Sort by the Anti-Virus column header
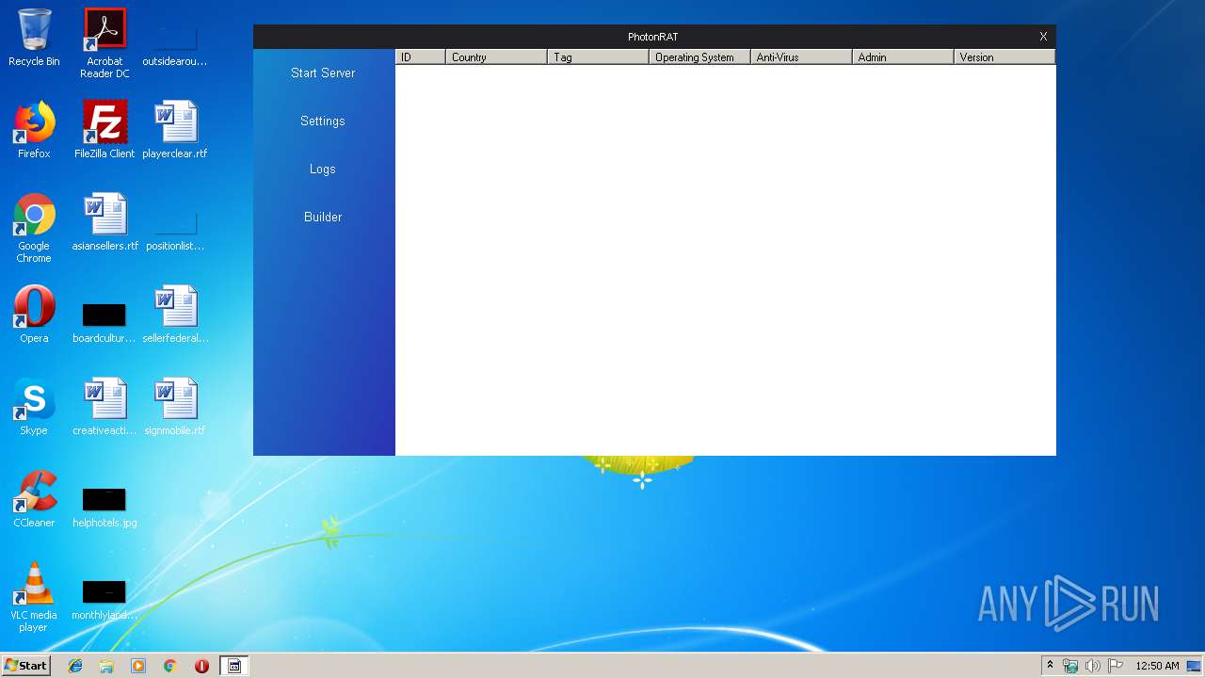The width and height of the screenshot is (1205, 678). click(x=801, y=57)
